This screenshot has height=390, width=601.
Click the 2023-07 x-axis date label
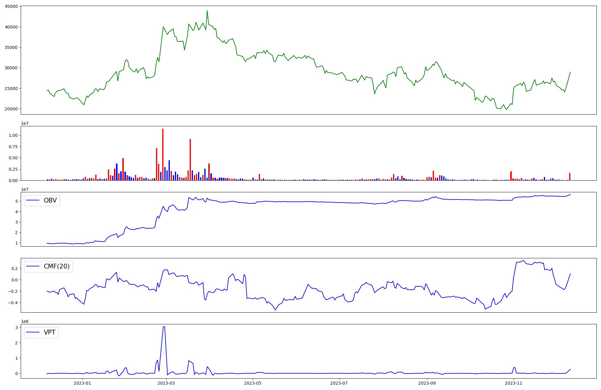click(x=339, y=383)
